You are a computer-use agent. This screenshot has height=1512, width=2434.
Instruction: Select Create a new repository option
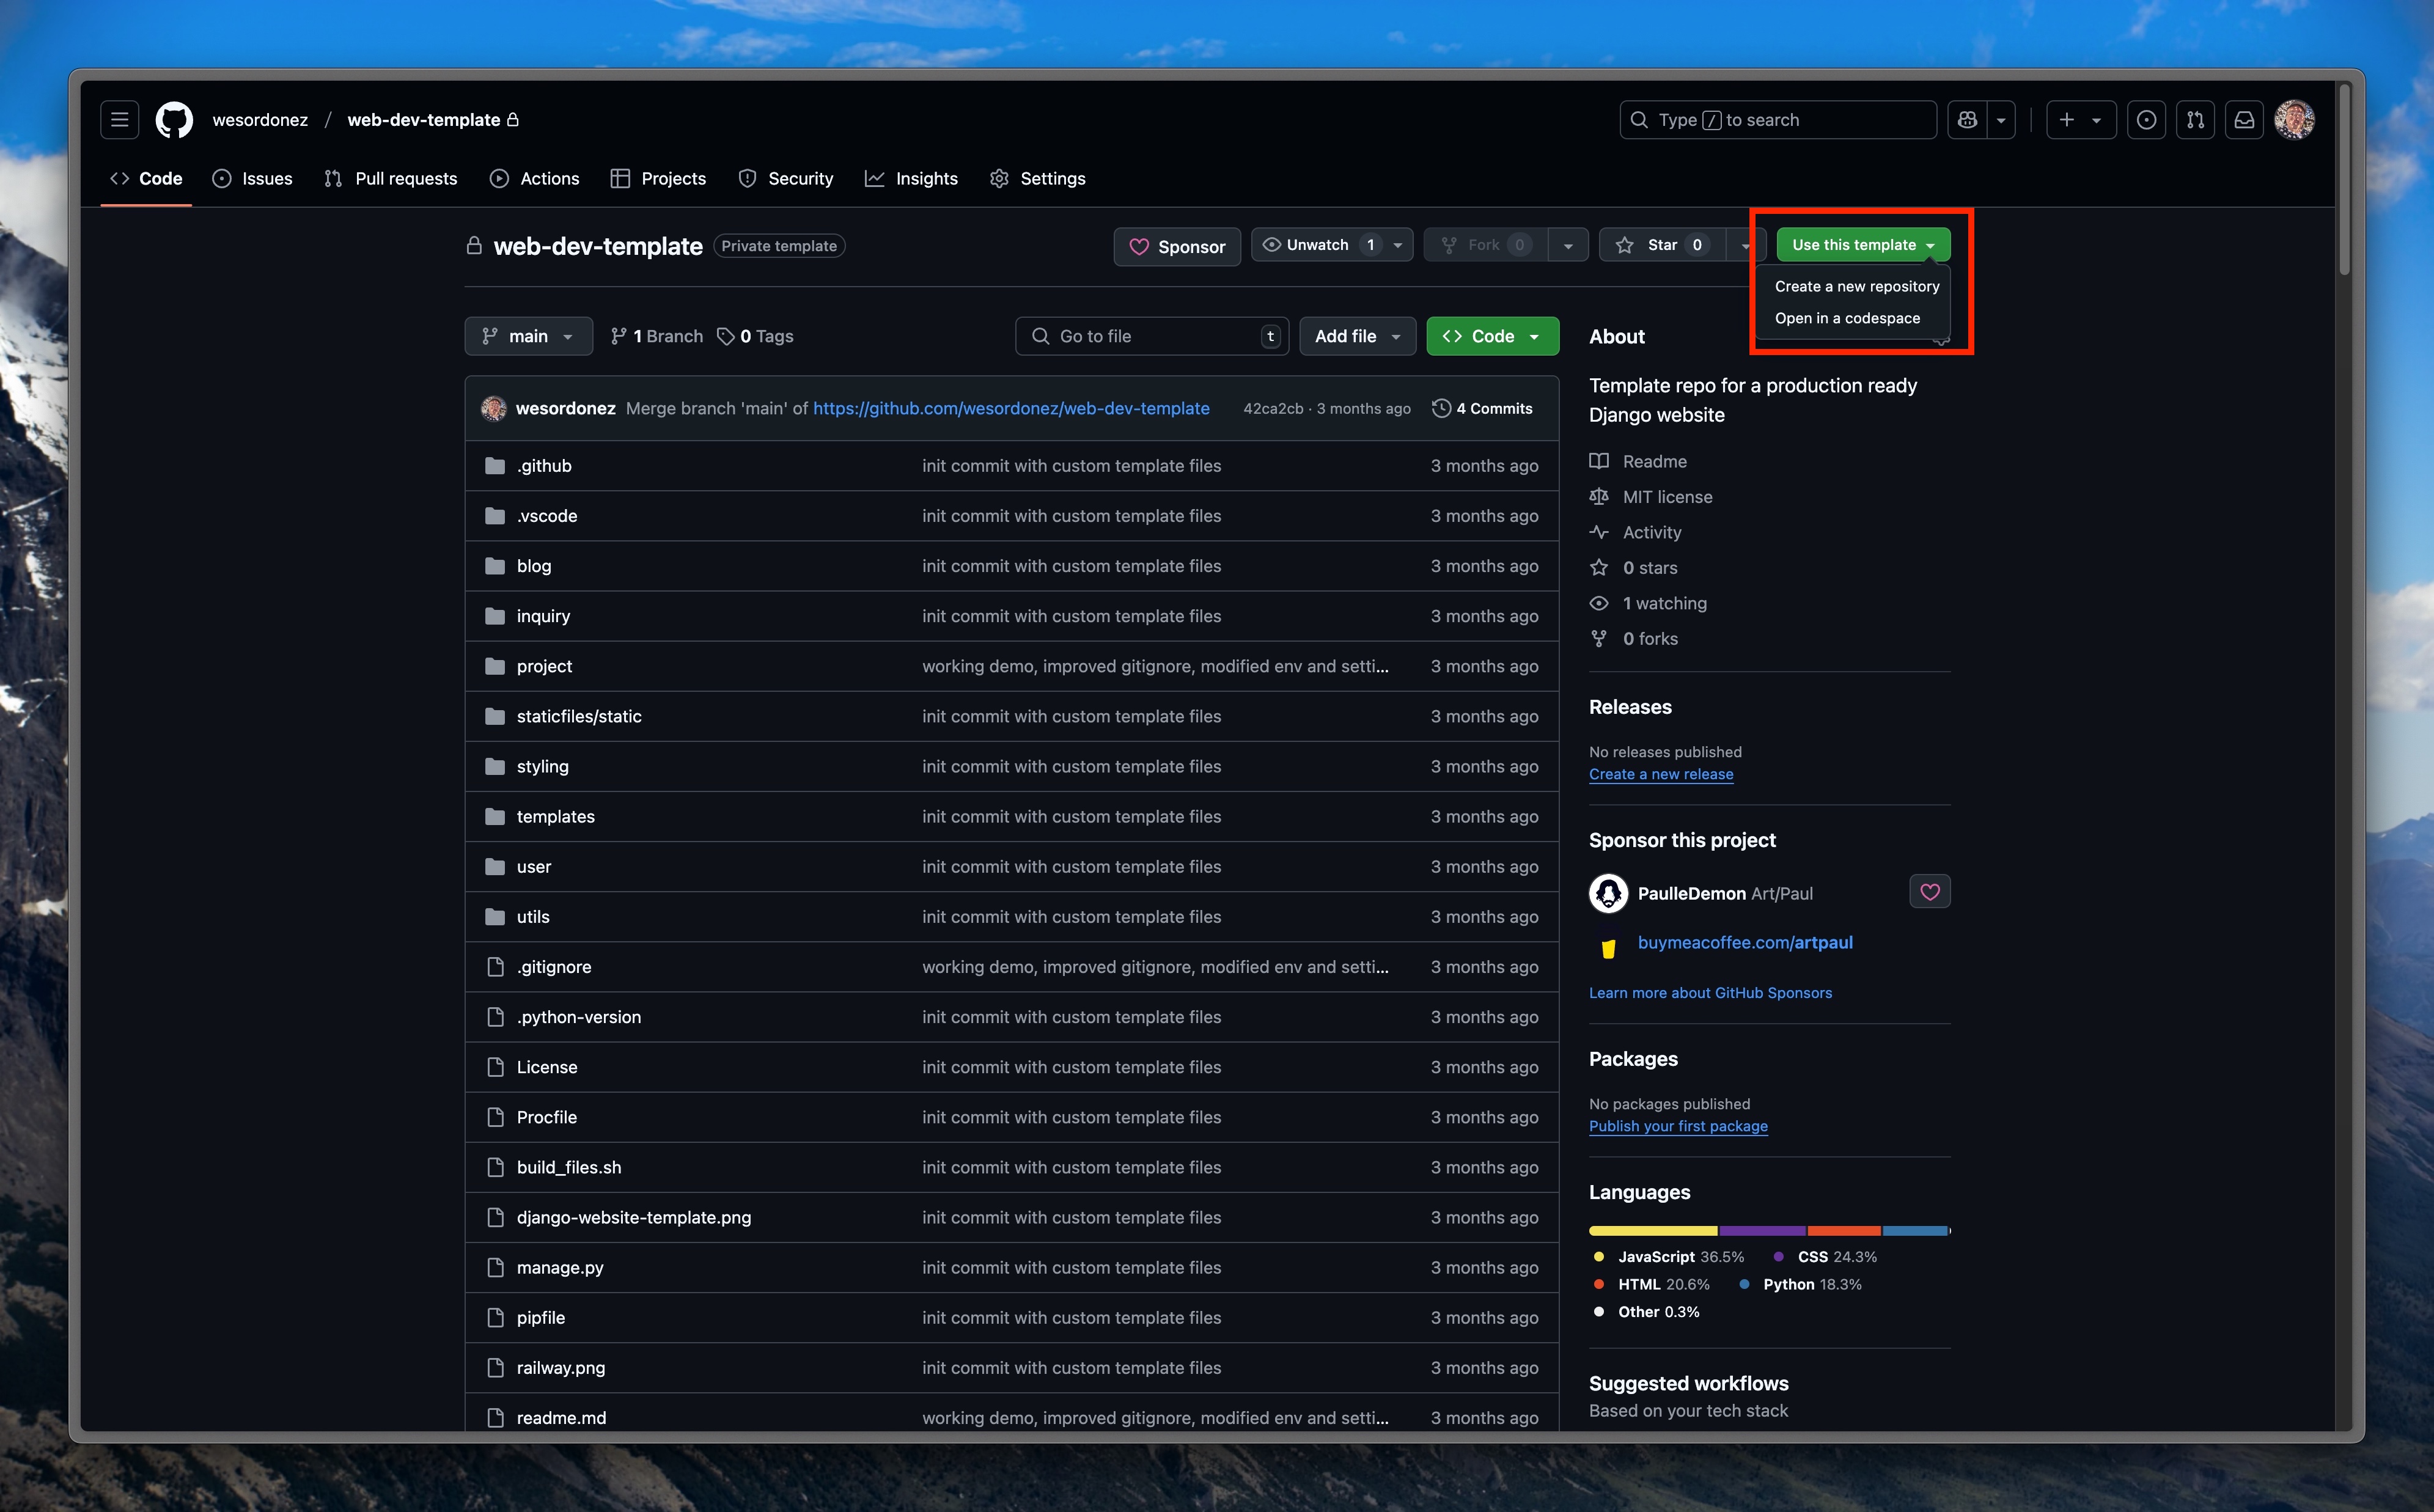tap(1856, 286)
